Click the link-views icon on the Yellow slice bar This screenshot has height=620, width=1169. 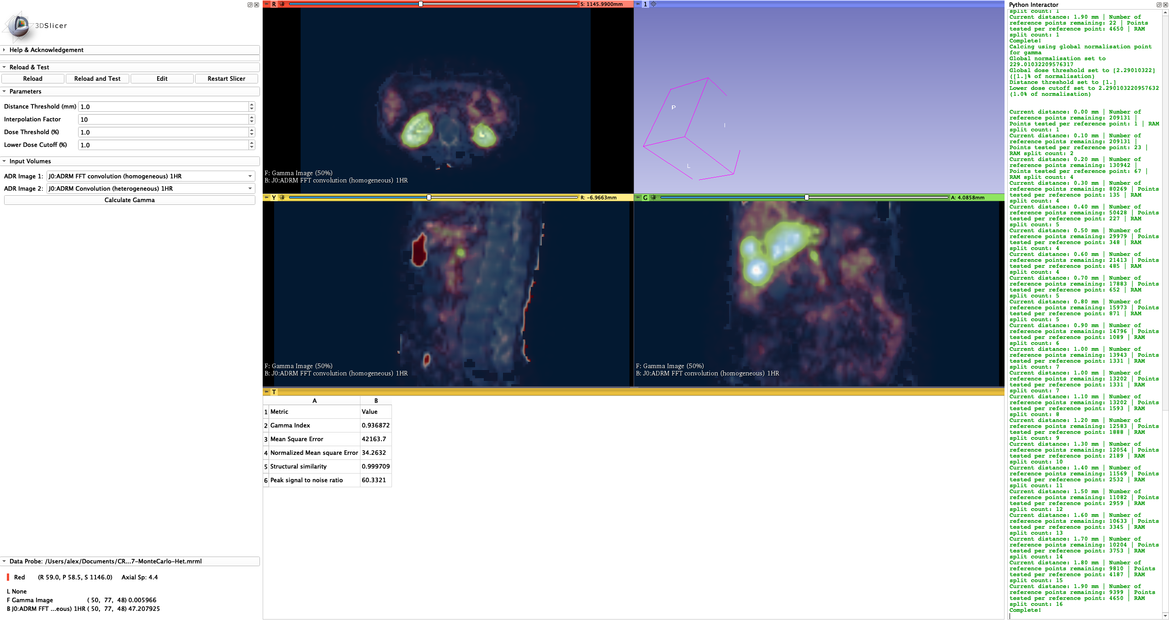click(282, 198)
